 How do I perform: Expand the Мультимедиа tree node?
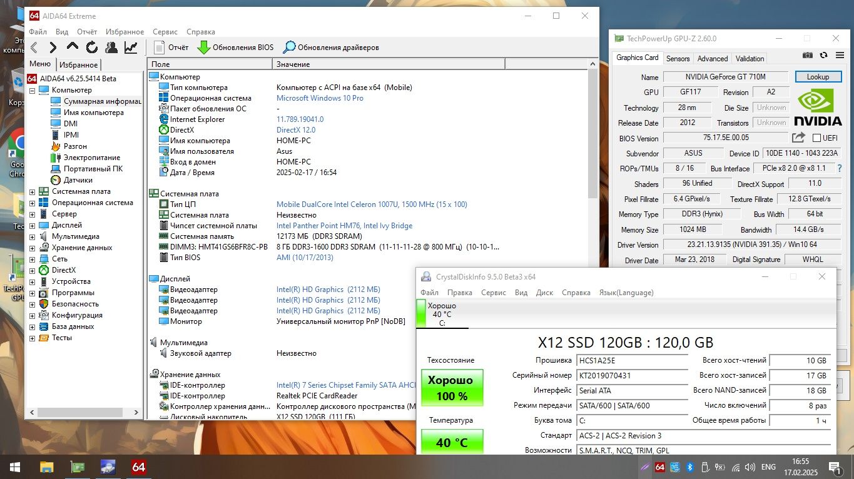(x=33, y=236)
